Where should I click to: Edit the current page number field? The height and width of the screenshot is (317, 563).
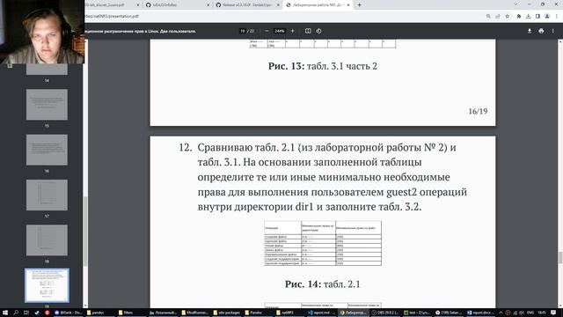click(243, 31)
